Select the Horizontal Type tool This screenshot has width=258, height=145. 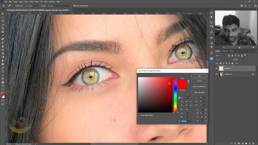pos(3,72)
